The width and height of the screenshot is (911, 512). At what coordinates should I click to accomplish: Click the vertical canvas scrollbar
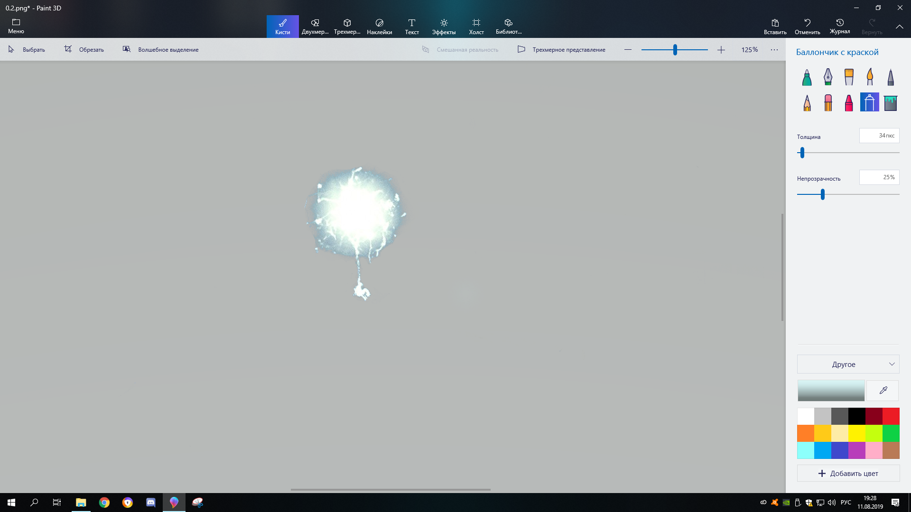pos(782,267)
